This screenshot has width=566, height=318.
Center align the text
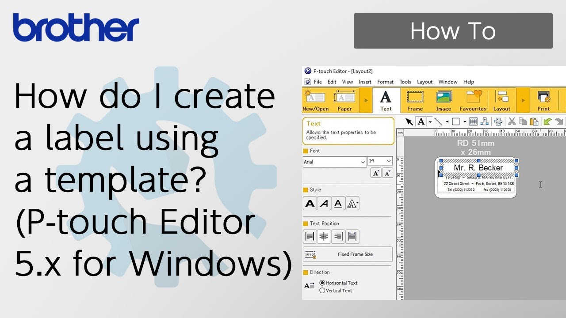324,237
